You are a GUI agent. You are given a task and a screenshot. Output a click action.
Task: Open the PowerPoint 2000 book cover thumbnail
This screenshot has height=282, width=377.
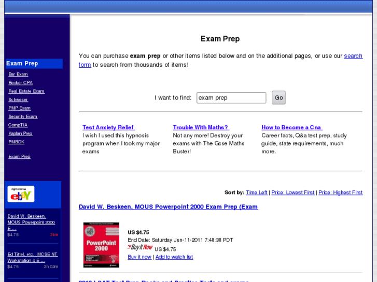(101, 245)
